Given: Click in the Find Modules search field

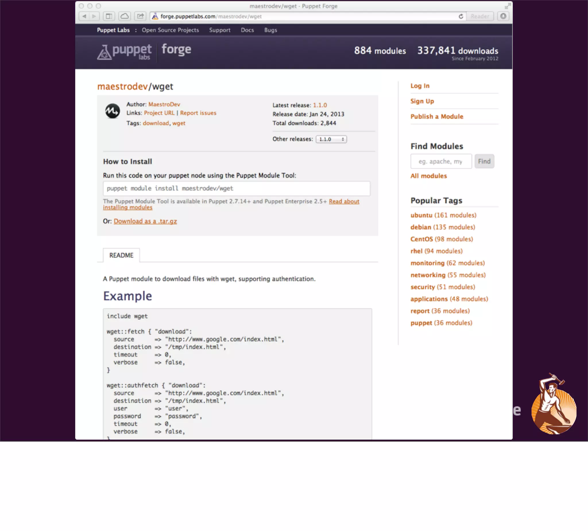Looking at the screenshot, I should (441, 161).
